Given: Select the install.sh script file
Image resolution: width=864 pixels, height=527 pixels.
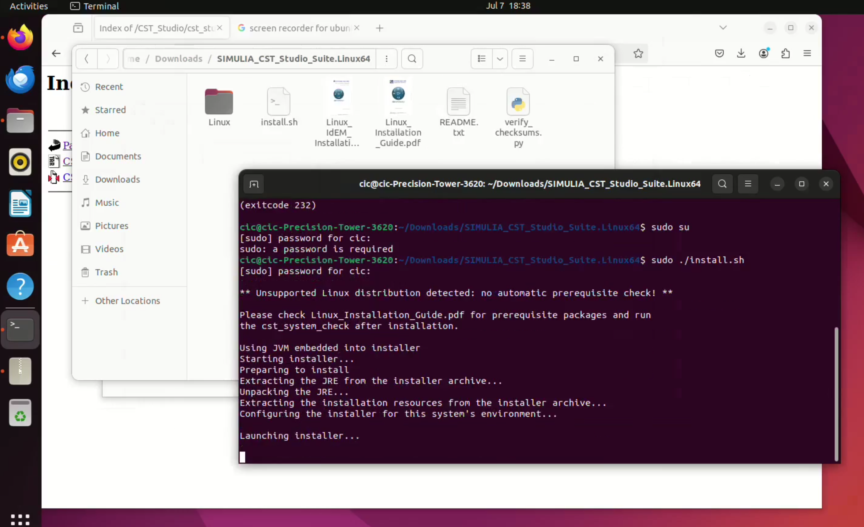Looking at the screenshot, I should point(279,107).
